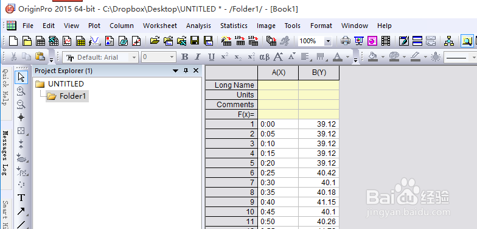This screenshot has height=229, width=477.
Task: Open the Video Builder film icon
Action: (386, 40)
